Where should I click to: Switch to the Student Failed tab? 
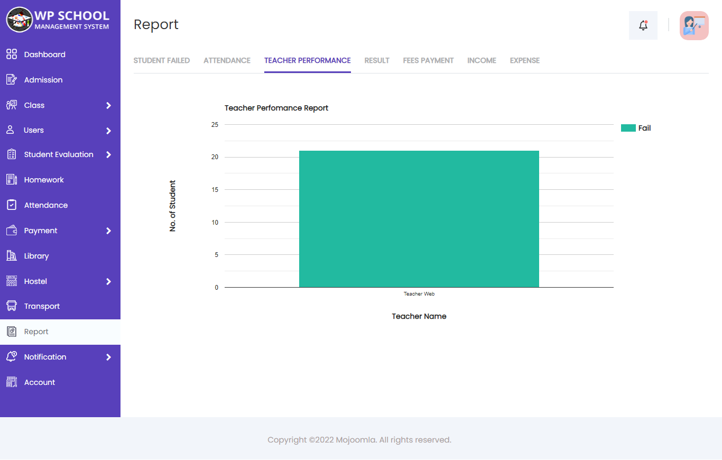(162, 60)
